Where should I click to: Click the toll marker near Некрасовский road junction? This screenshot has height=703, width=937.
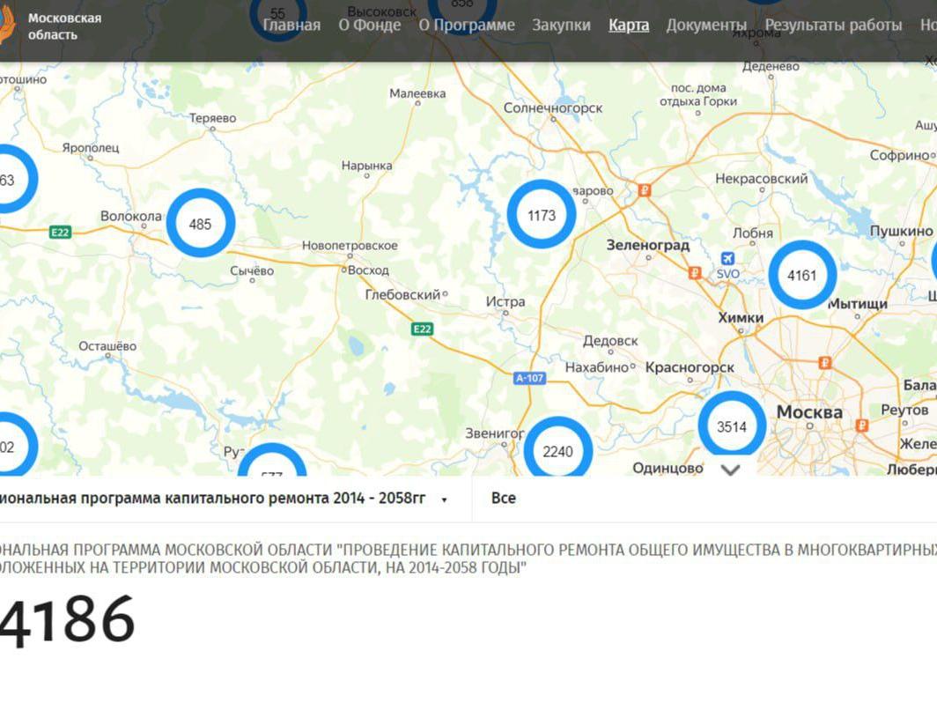(x=645, y=190)
